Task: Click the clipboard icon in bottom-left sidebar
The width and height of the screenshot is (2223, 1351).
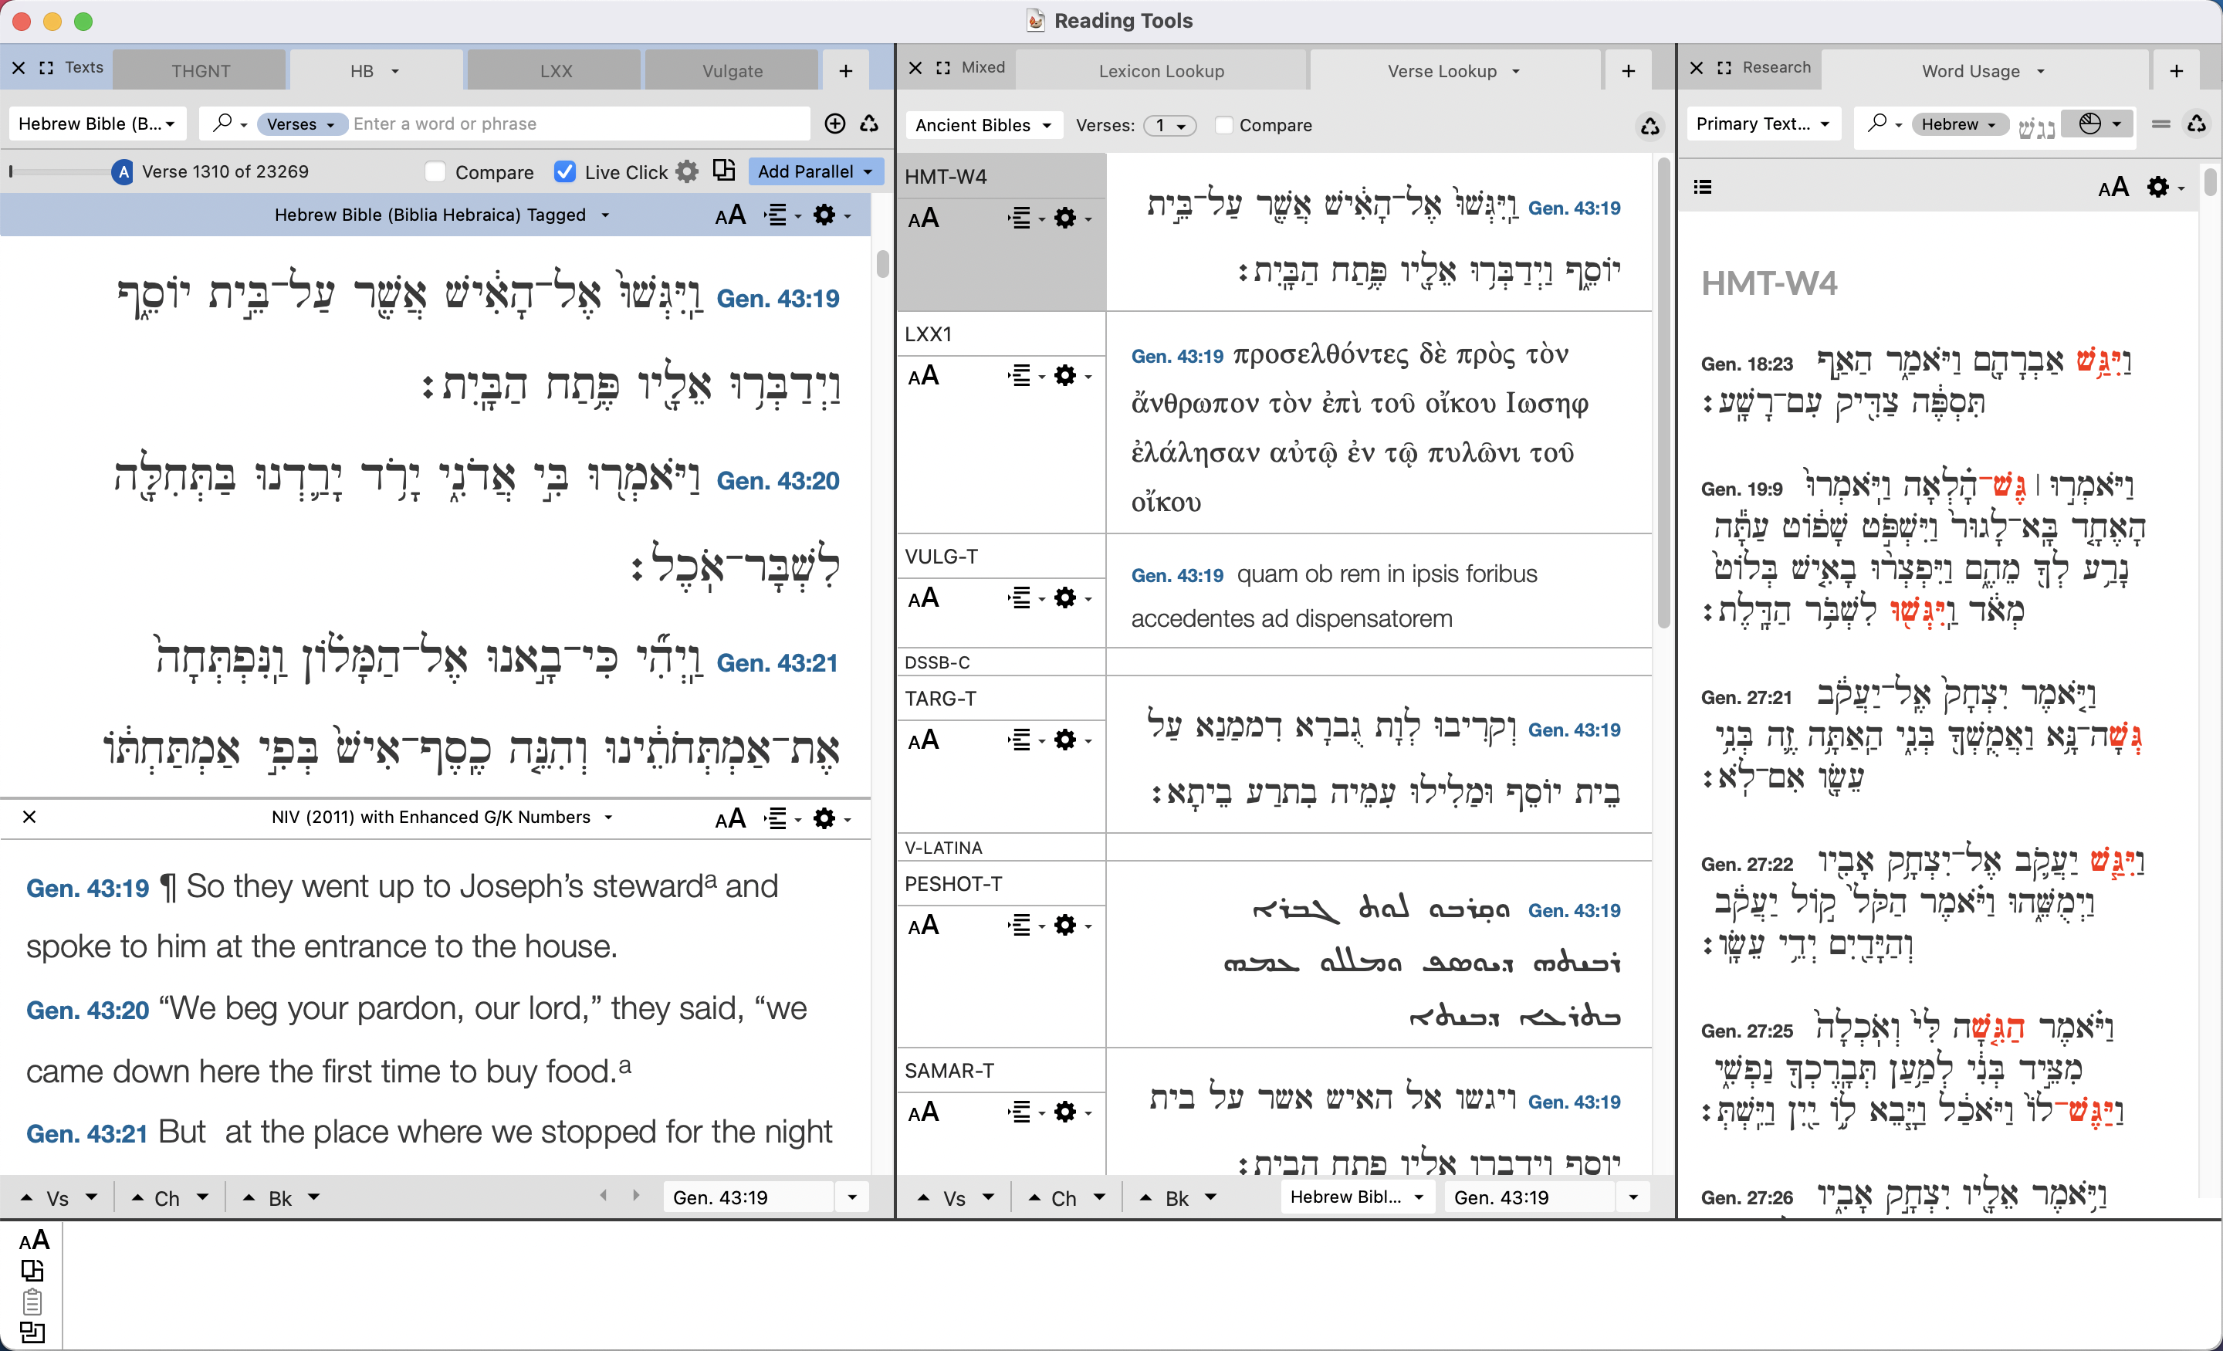Action: (x=33, y=1302)
